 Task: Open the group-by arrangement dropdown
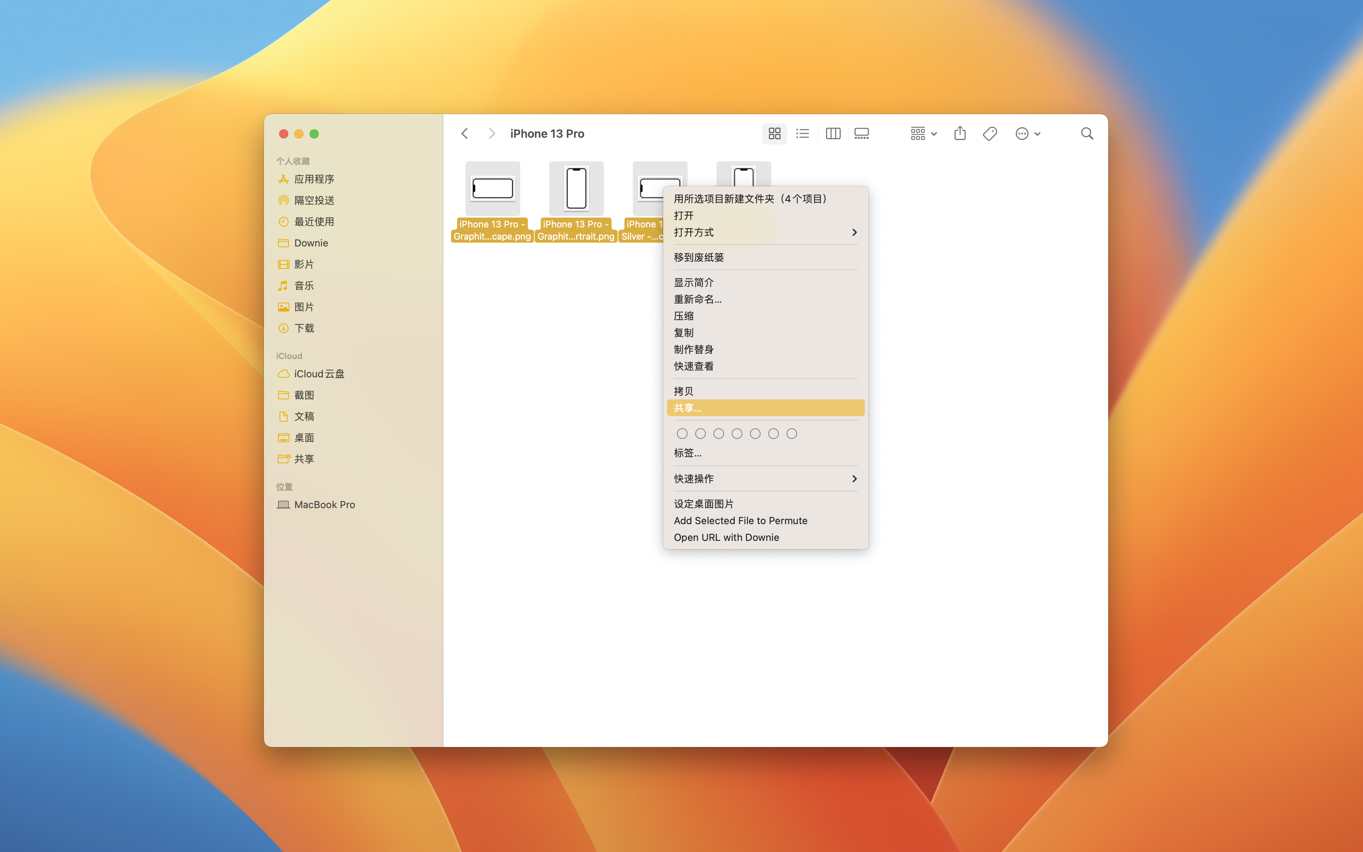tap(924, 134)
